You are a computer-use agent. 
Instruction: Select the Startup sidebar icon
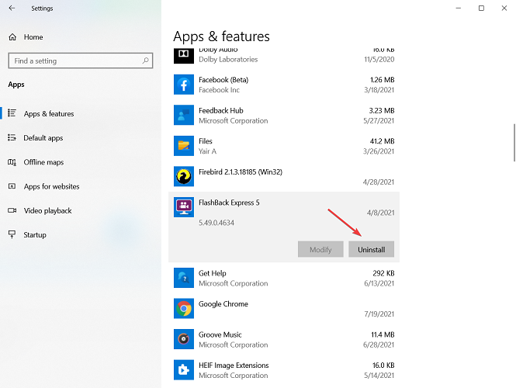coord(12,234)
